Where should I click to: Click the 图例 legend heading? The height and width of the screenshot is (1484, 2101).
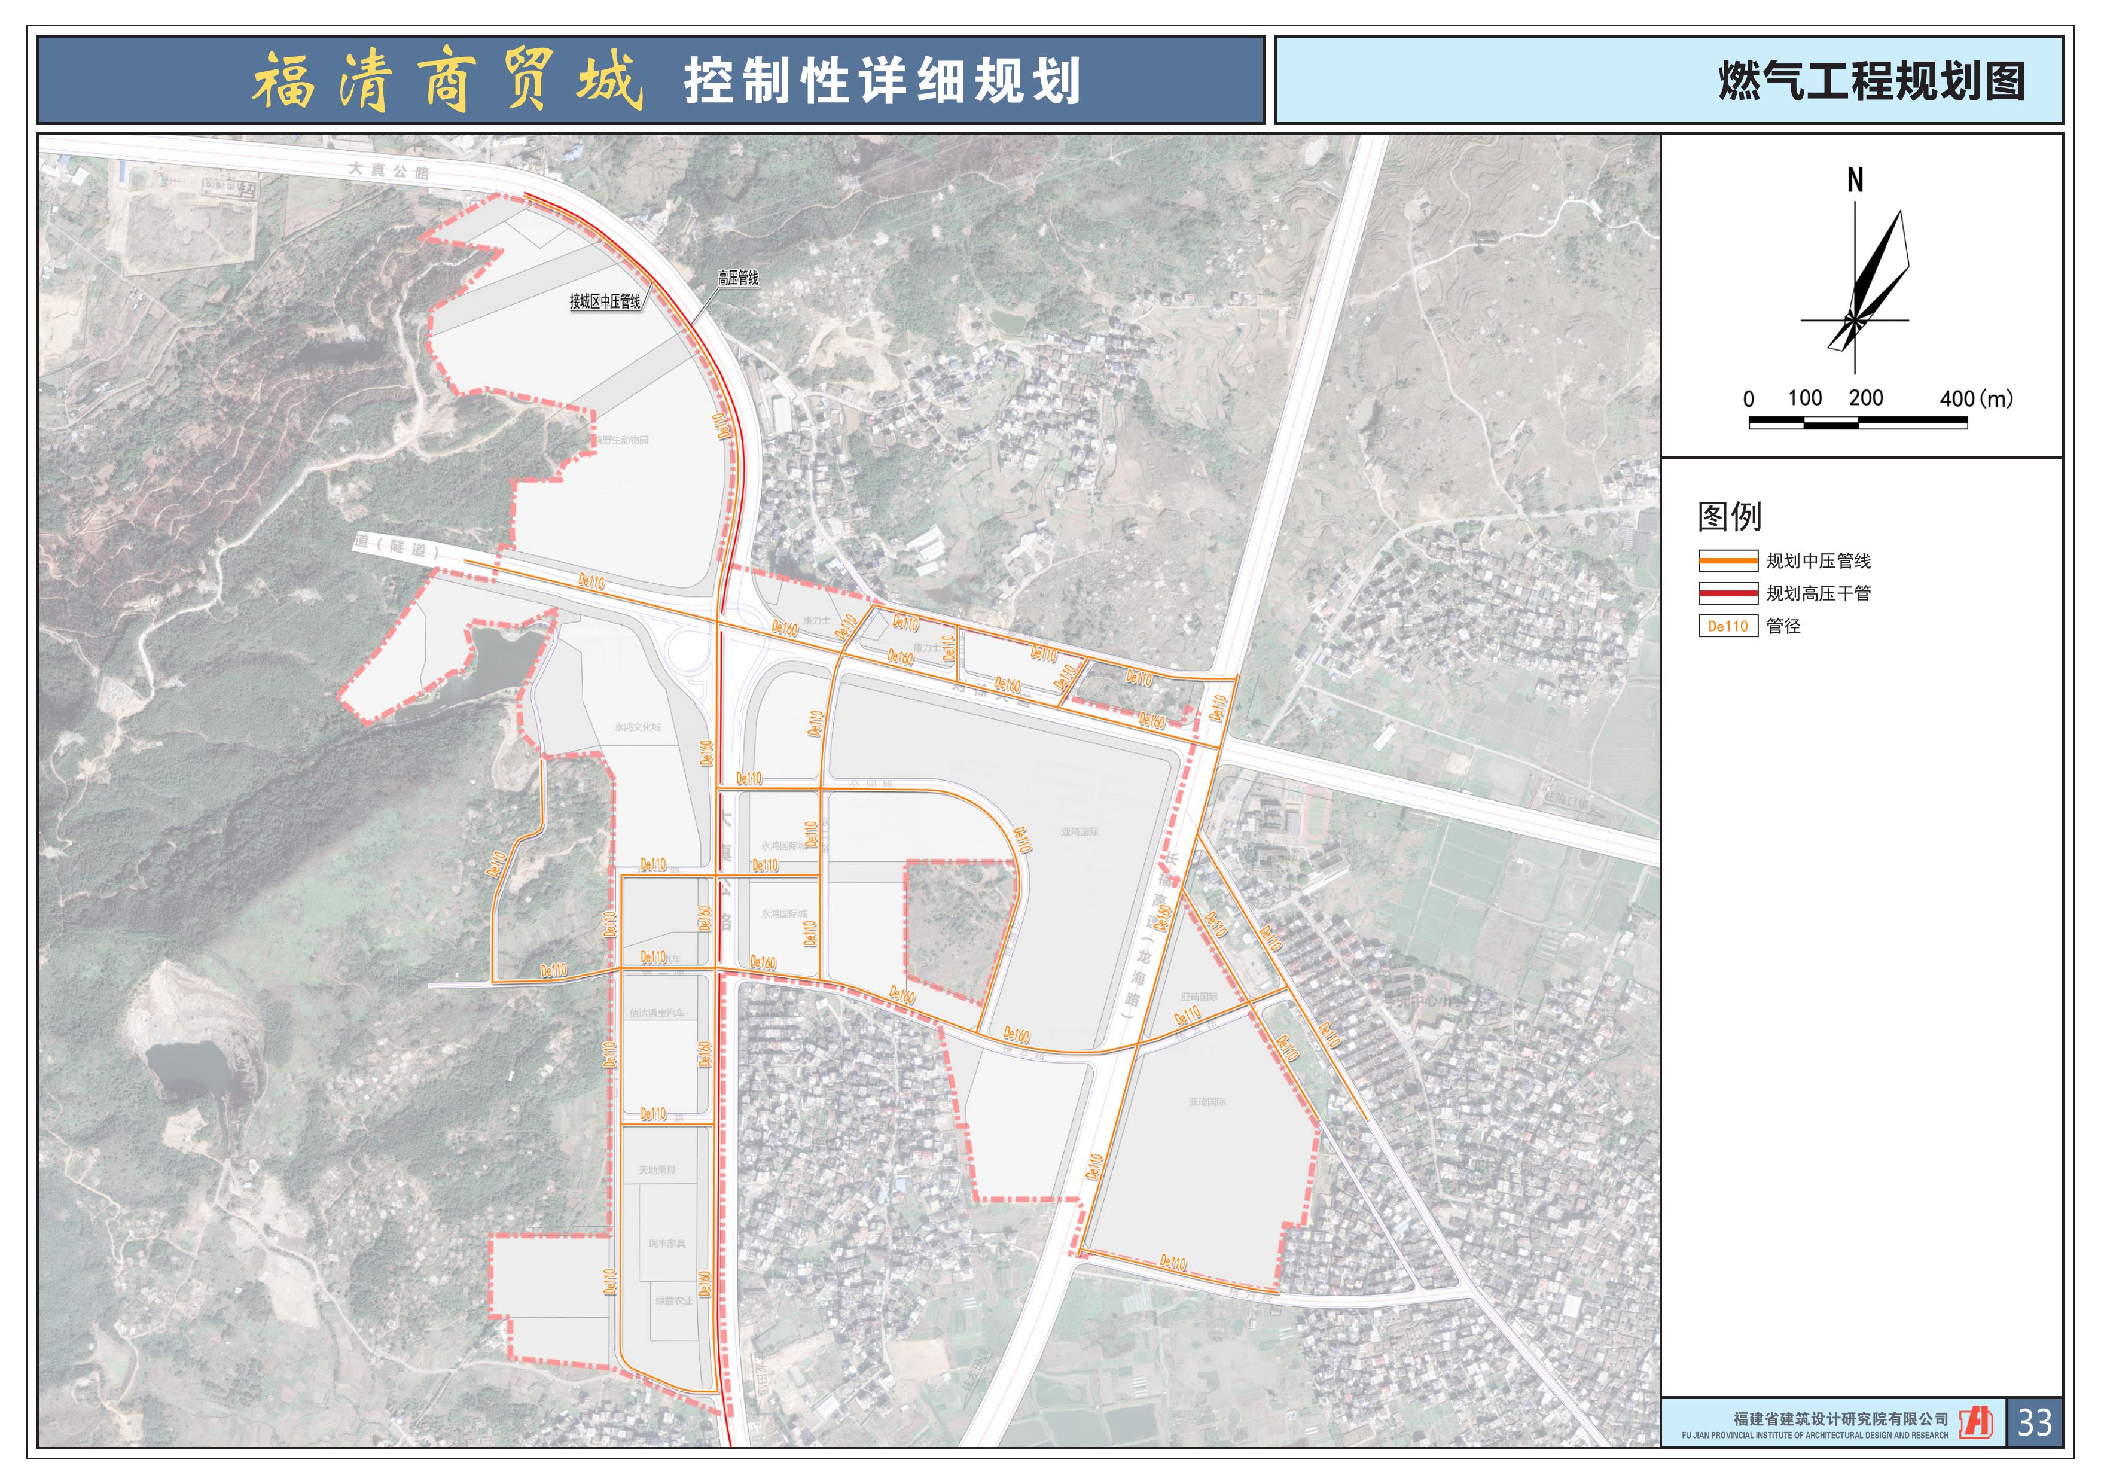tap(1728, 516)
